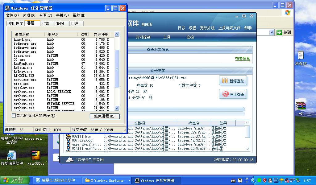Open the 工具 tab in Rising

[167, 37]
